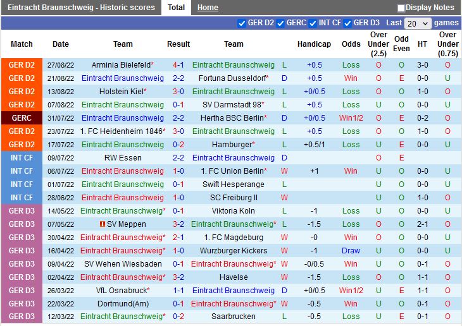
Task: Click the VfL Osnabruck team name
Action: [x=122, y=291]
